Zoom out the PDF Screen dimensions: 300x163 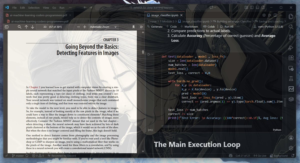point(79,27)
